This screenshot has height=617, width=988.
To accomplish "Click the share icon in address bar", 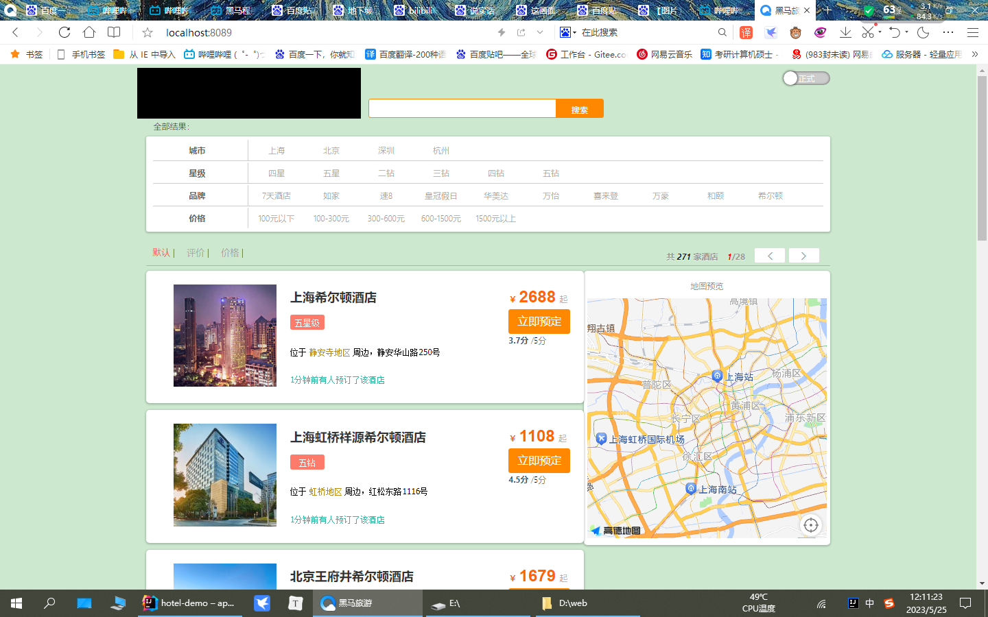I will pos(521,32).
